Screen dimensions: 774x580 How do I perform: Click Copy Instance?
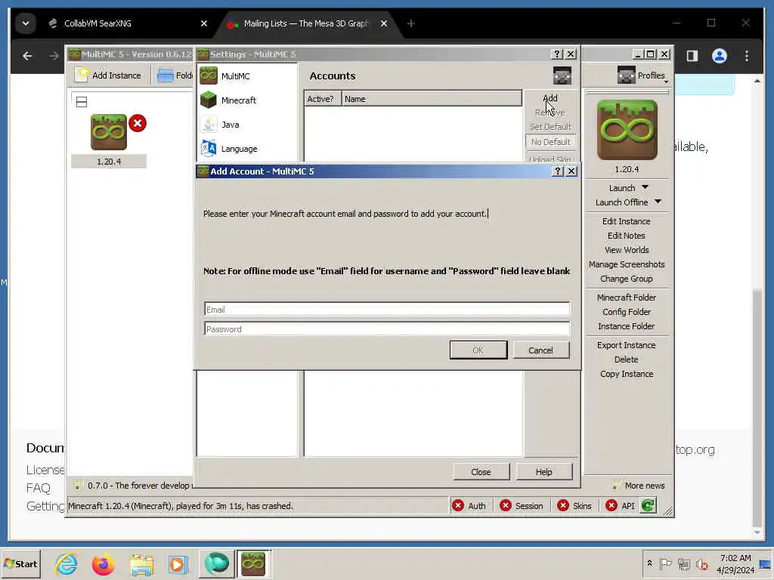click(x=627, y=374)
